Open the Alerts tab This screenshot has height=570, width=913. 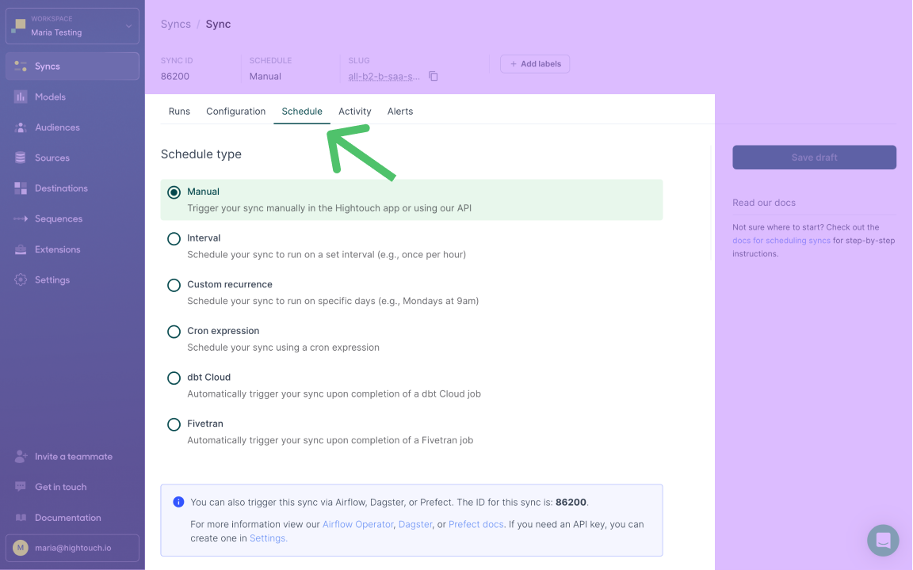400,111
